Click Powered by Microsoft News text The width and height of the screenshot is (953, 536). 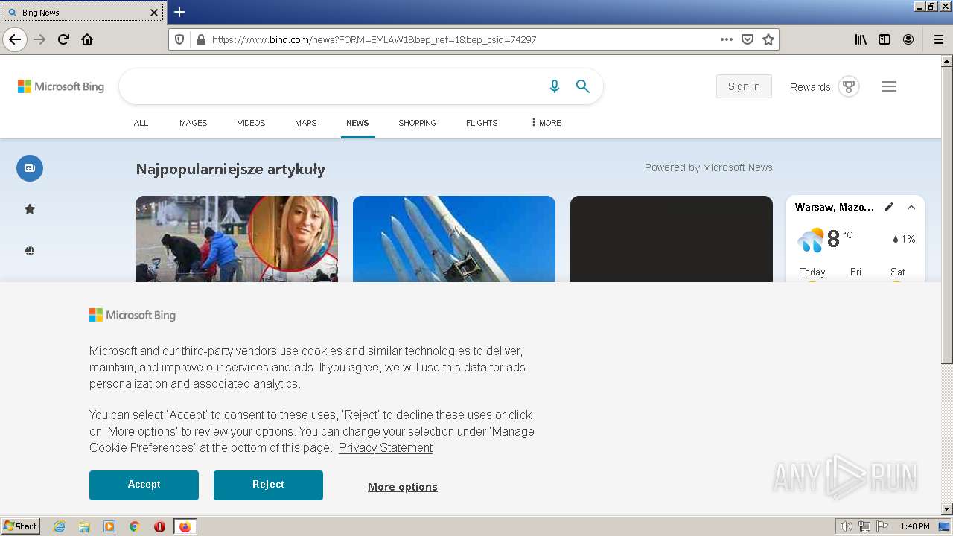709,167
